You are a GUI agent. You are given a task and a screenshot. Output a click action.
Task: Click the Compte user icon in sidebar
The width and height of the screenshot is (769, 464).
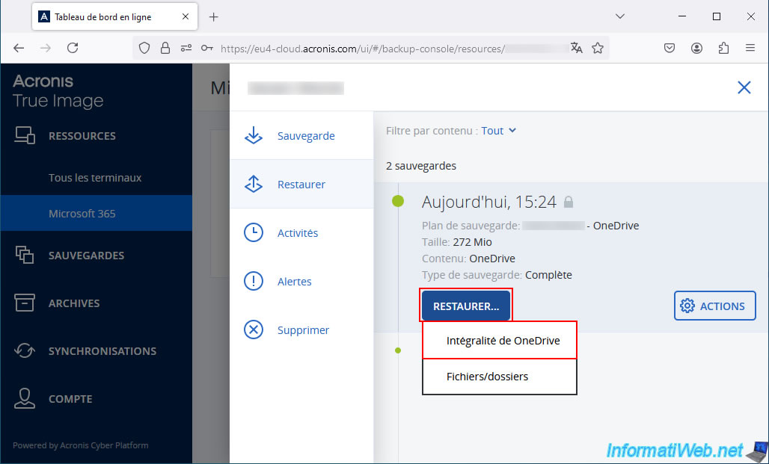pyautogui.click(x=24, y=398)
